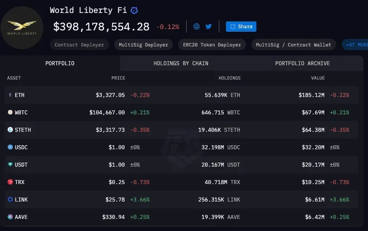Click the 19.406K STETH holdings cell
The image size is (368, 231).
219,130
